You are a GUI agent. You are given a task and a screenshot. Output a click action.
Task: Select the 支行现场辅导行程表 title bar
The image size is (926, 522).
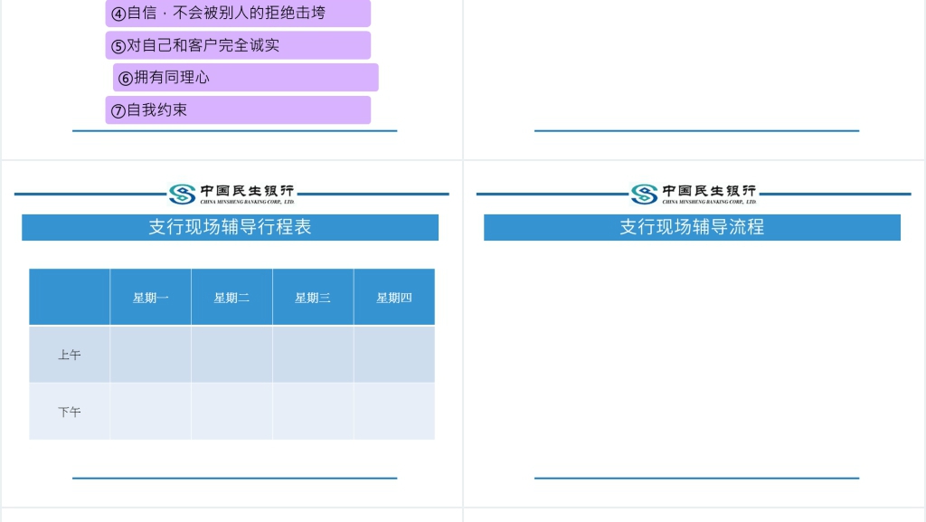[230, 227]
